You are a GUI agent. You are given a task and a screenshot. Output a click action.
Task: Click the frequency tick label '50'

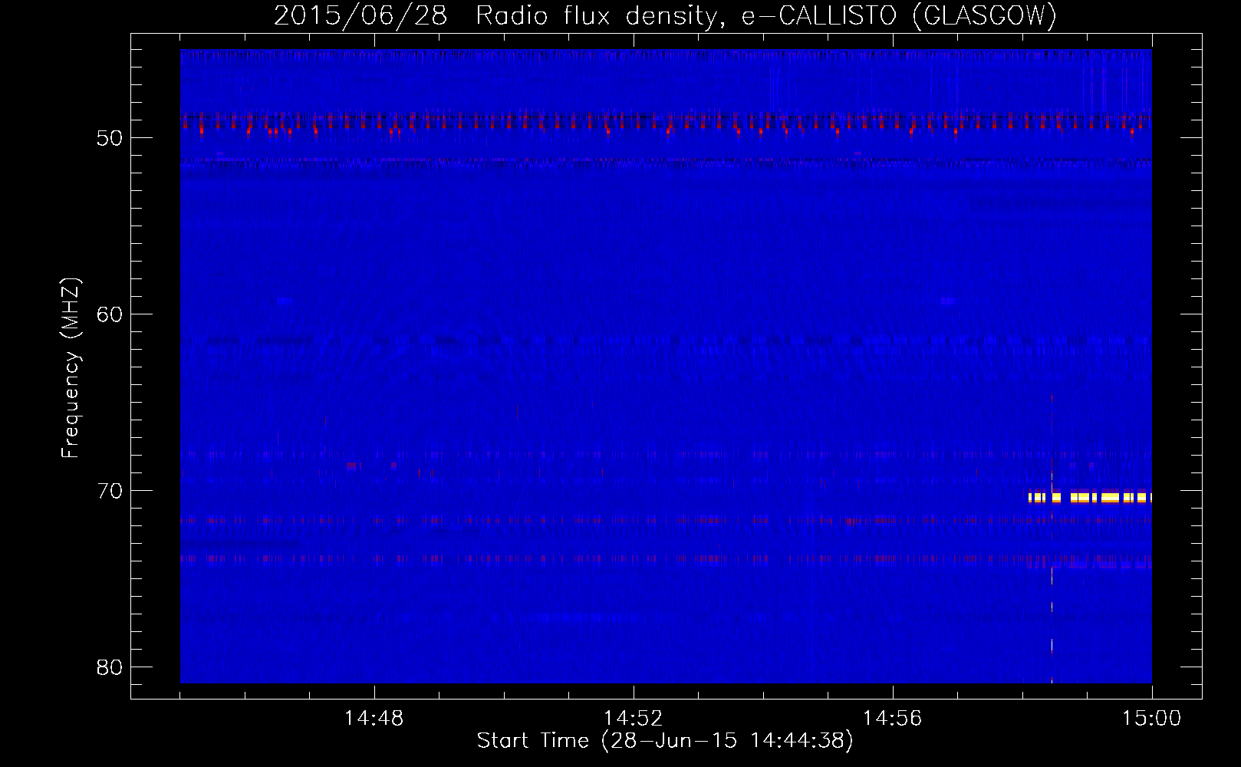tap(110, 138)
